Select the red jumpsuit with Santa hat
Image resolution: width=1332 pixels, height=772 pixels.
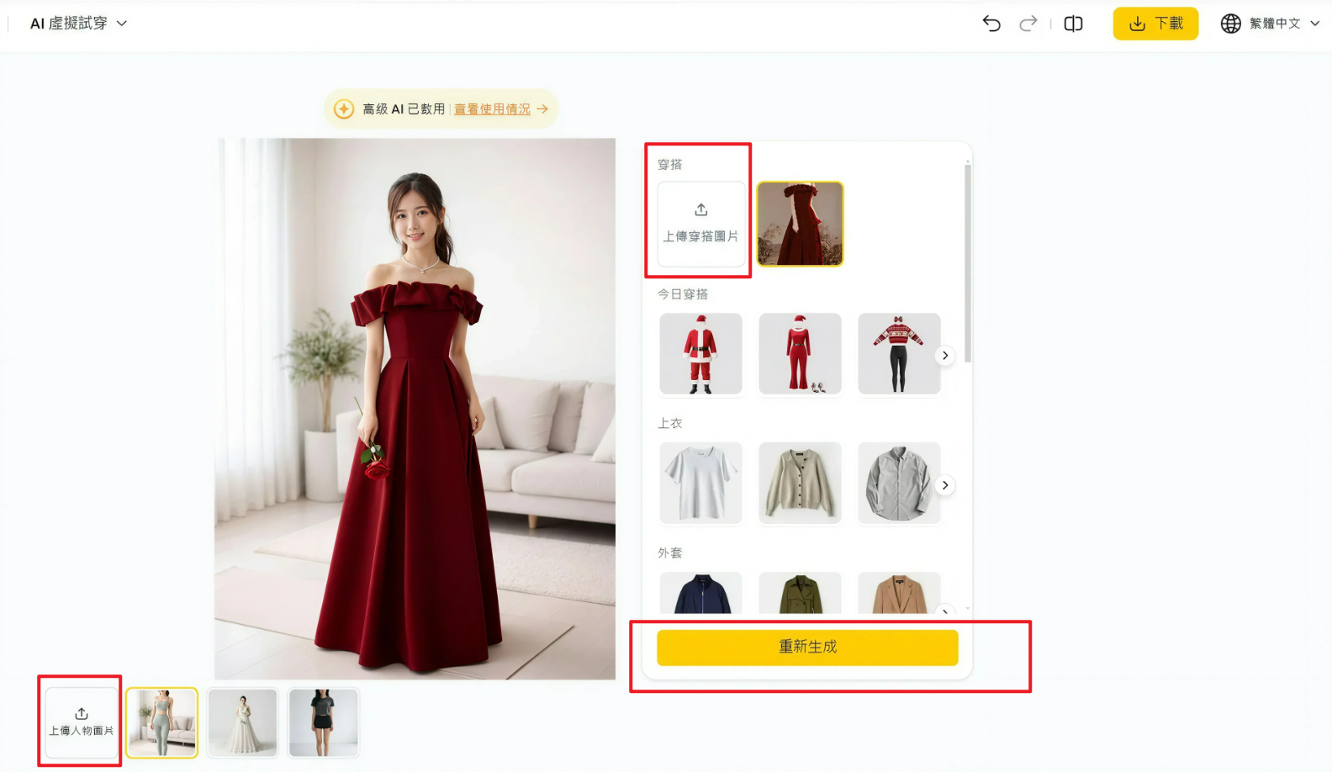(x=800, y=354)
